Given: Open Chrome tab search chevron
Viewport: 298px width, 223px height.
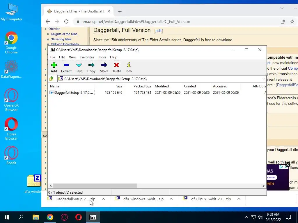Looking at the screenshot, I should (282, 8).
